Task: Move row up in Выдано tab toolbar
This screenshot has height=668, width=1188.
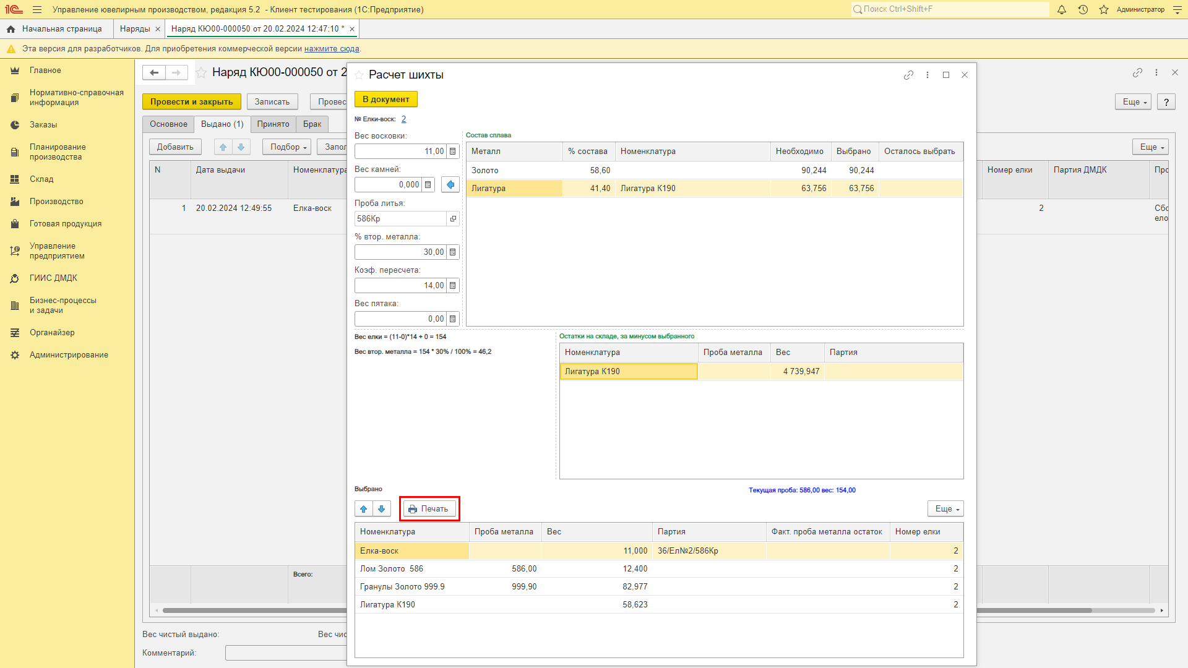Action: [x=223, y=147]
